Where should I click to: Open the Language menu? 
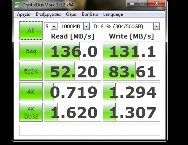[x=113, y=14]
